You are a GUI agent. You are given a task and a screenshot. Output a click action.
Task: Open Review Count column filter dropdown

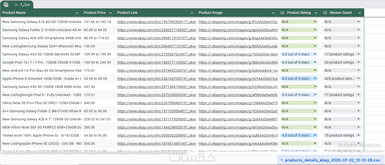coord(360,13)
